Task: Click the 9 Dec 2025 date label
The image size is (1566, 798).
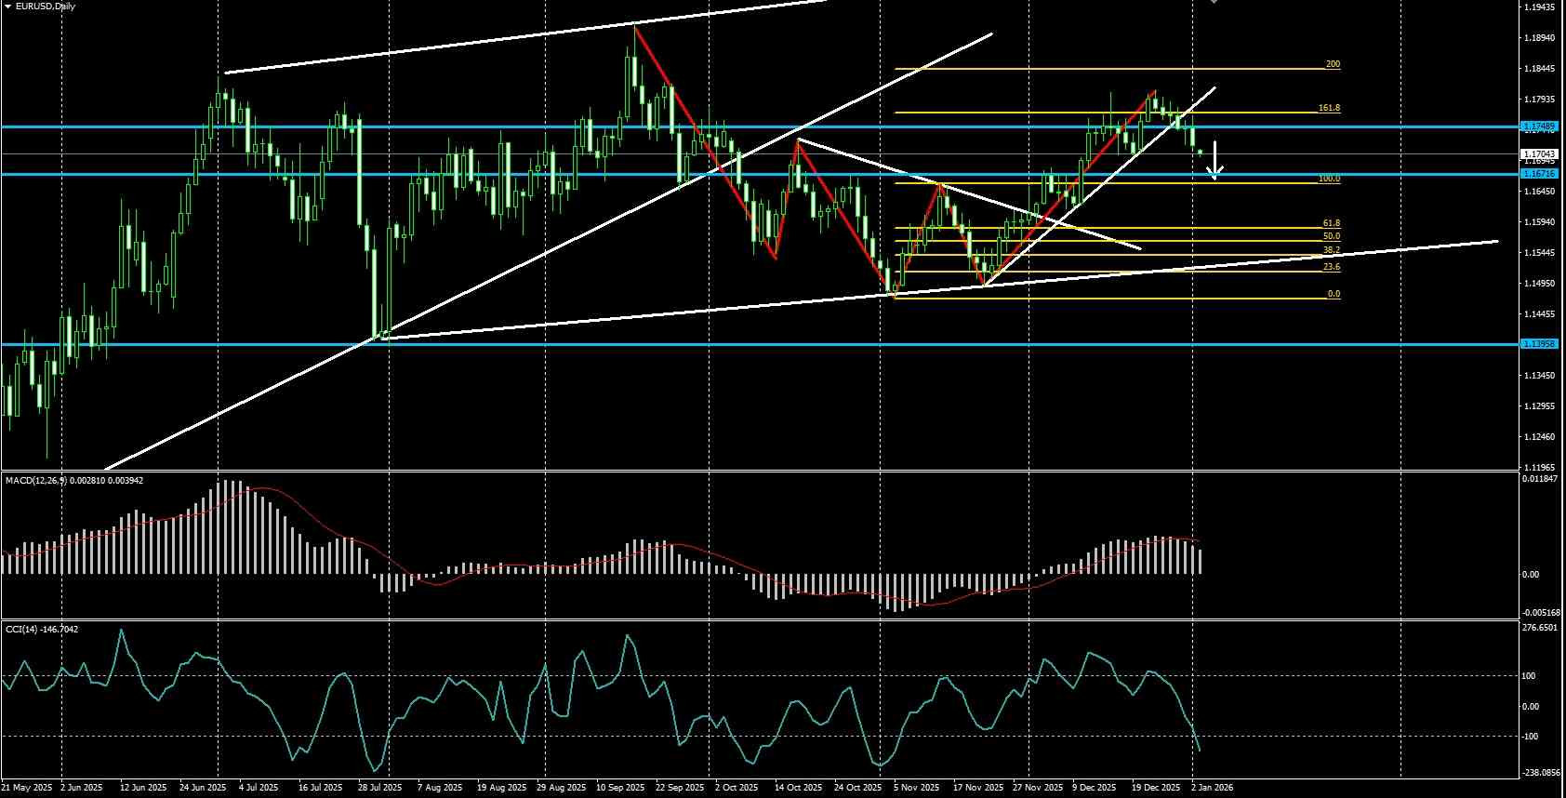Action: pyautogui.click(x=1095, y=788)
